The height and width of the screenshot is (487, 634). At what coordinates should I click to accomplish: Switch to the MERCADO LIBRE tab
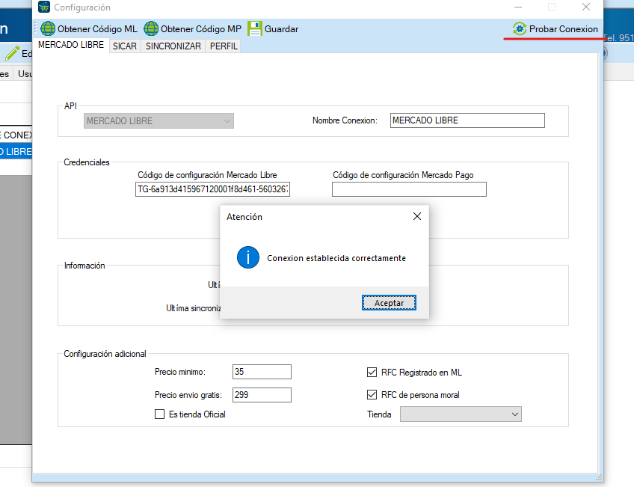pos(71,45)
